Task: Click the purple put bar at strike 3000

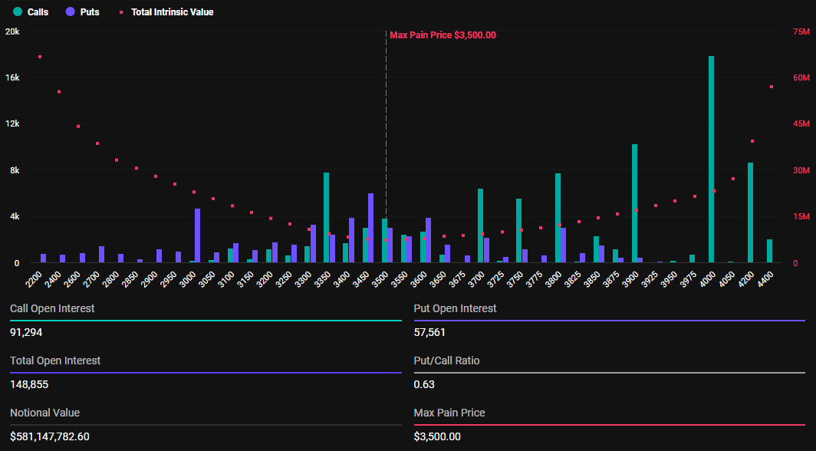Action: [x=197, y=235]
